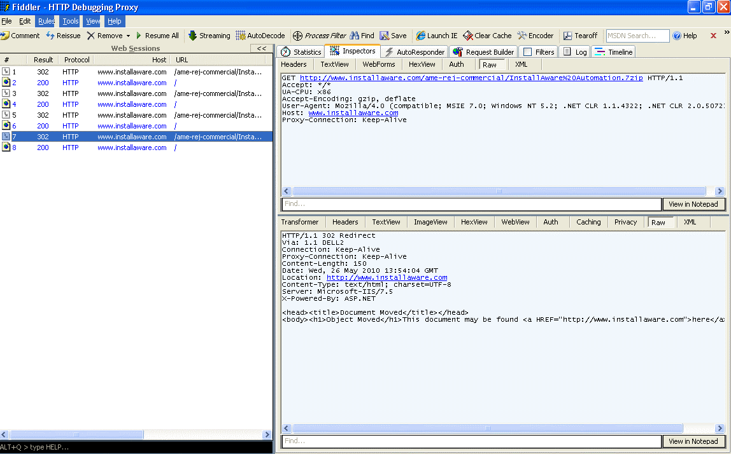Open the Statistics tab

301,52
